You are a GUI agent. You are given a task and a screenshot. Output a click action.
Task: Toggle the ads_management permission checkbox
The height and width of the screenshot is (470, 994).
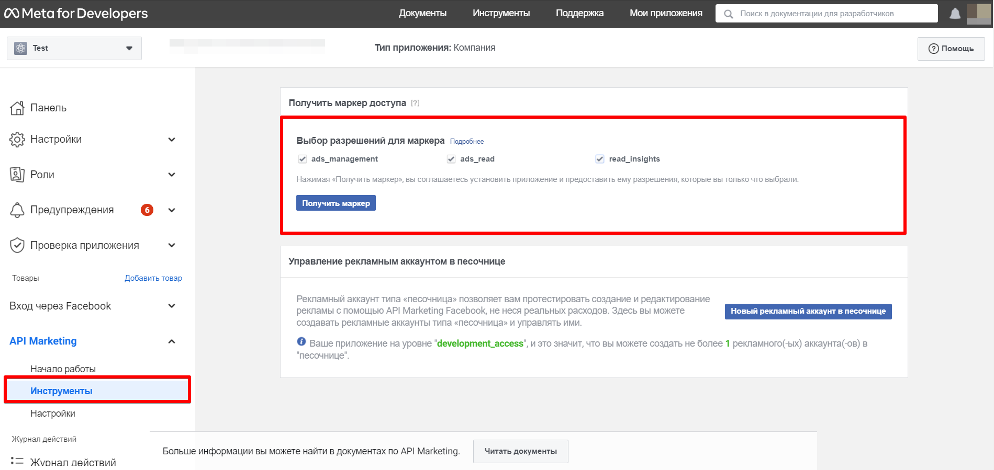tap(303, 159)
